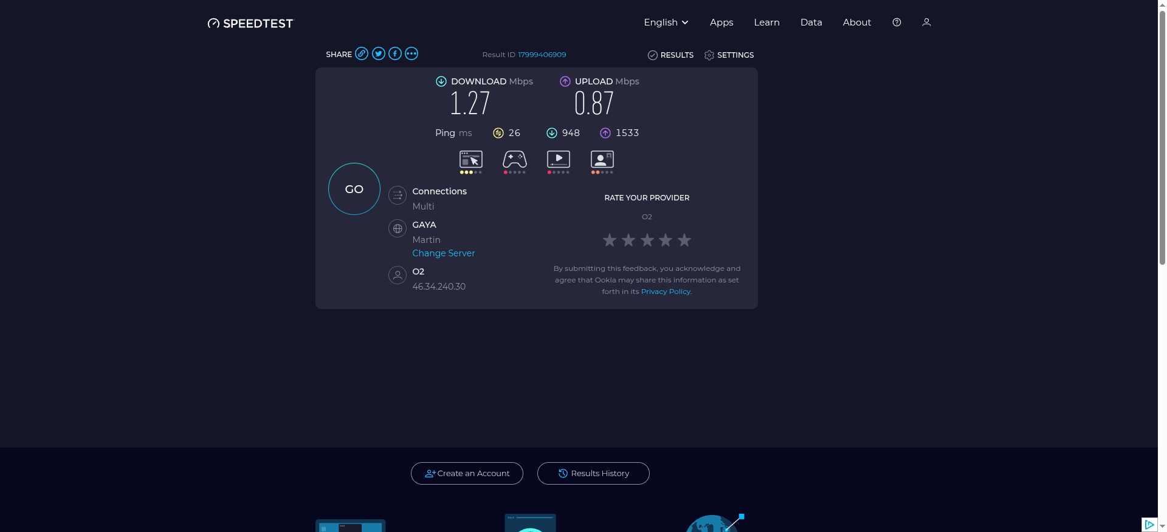Click the video conferencing experience icon
1167x532 pixels.
602,159
